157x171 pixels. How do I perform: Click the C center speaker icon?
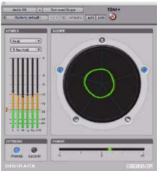pyautogui.click(x=102, y=40)
